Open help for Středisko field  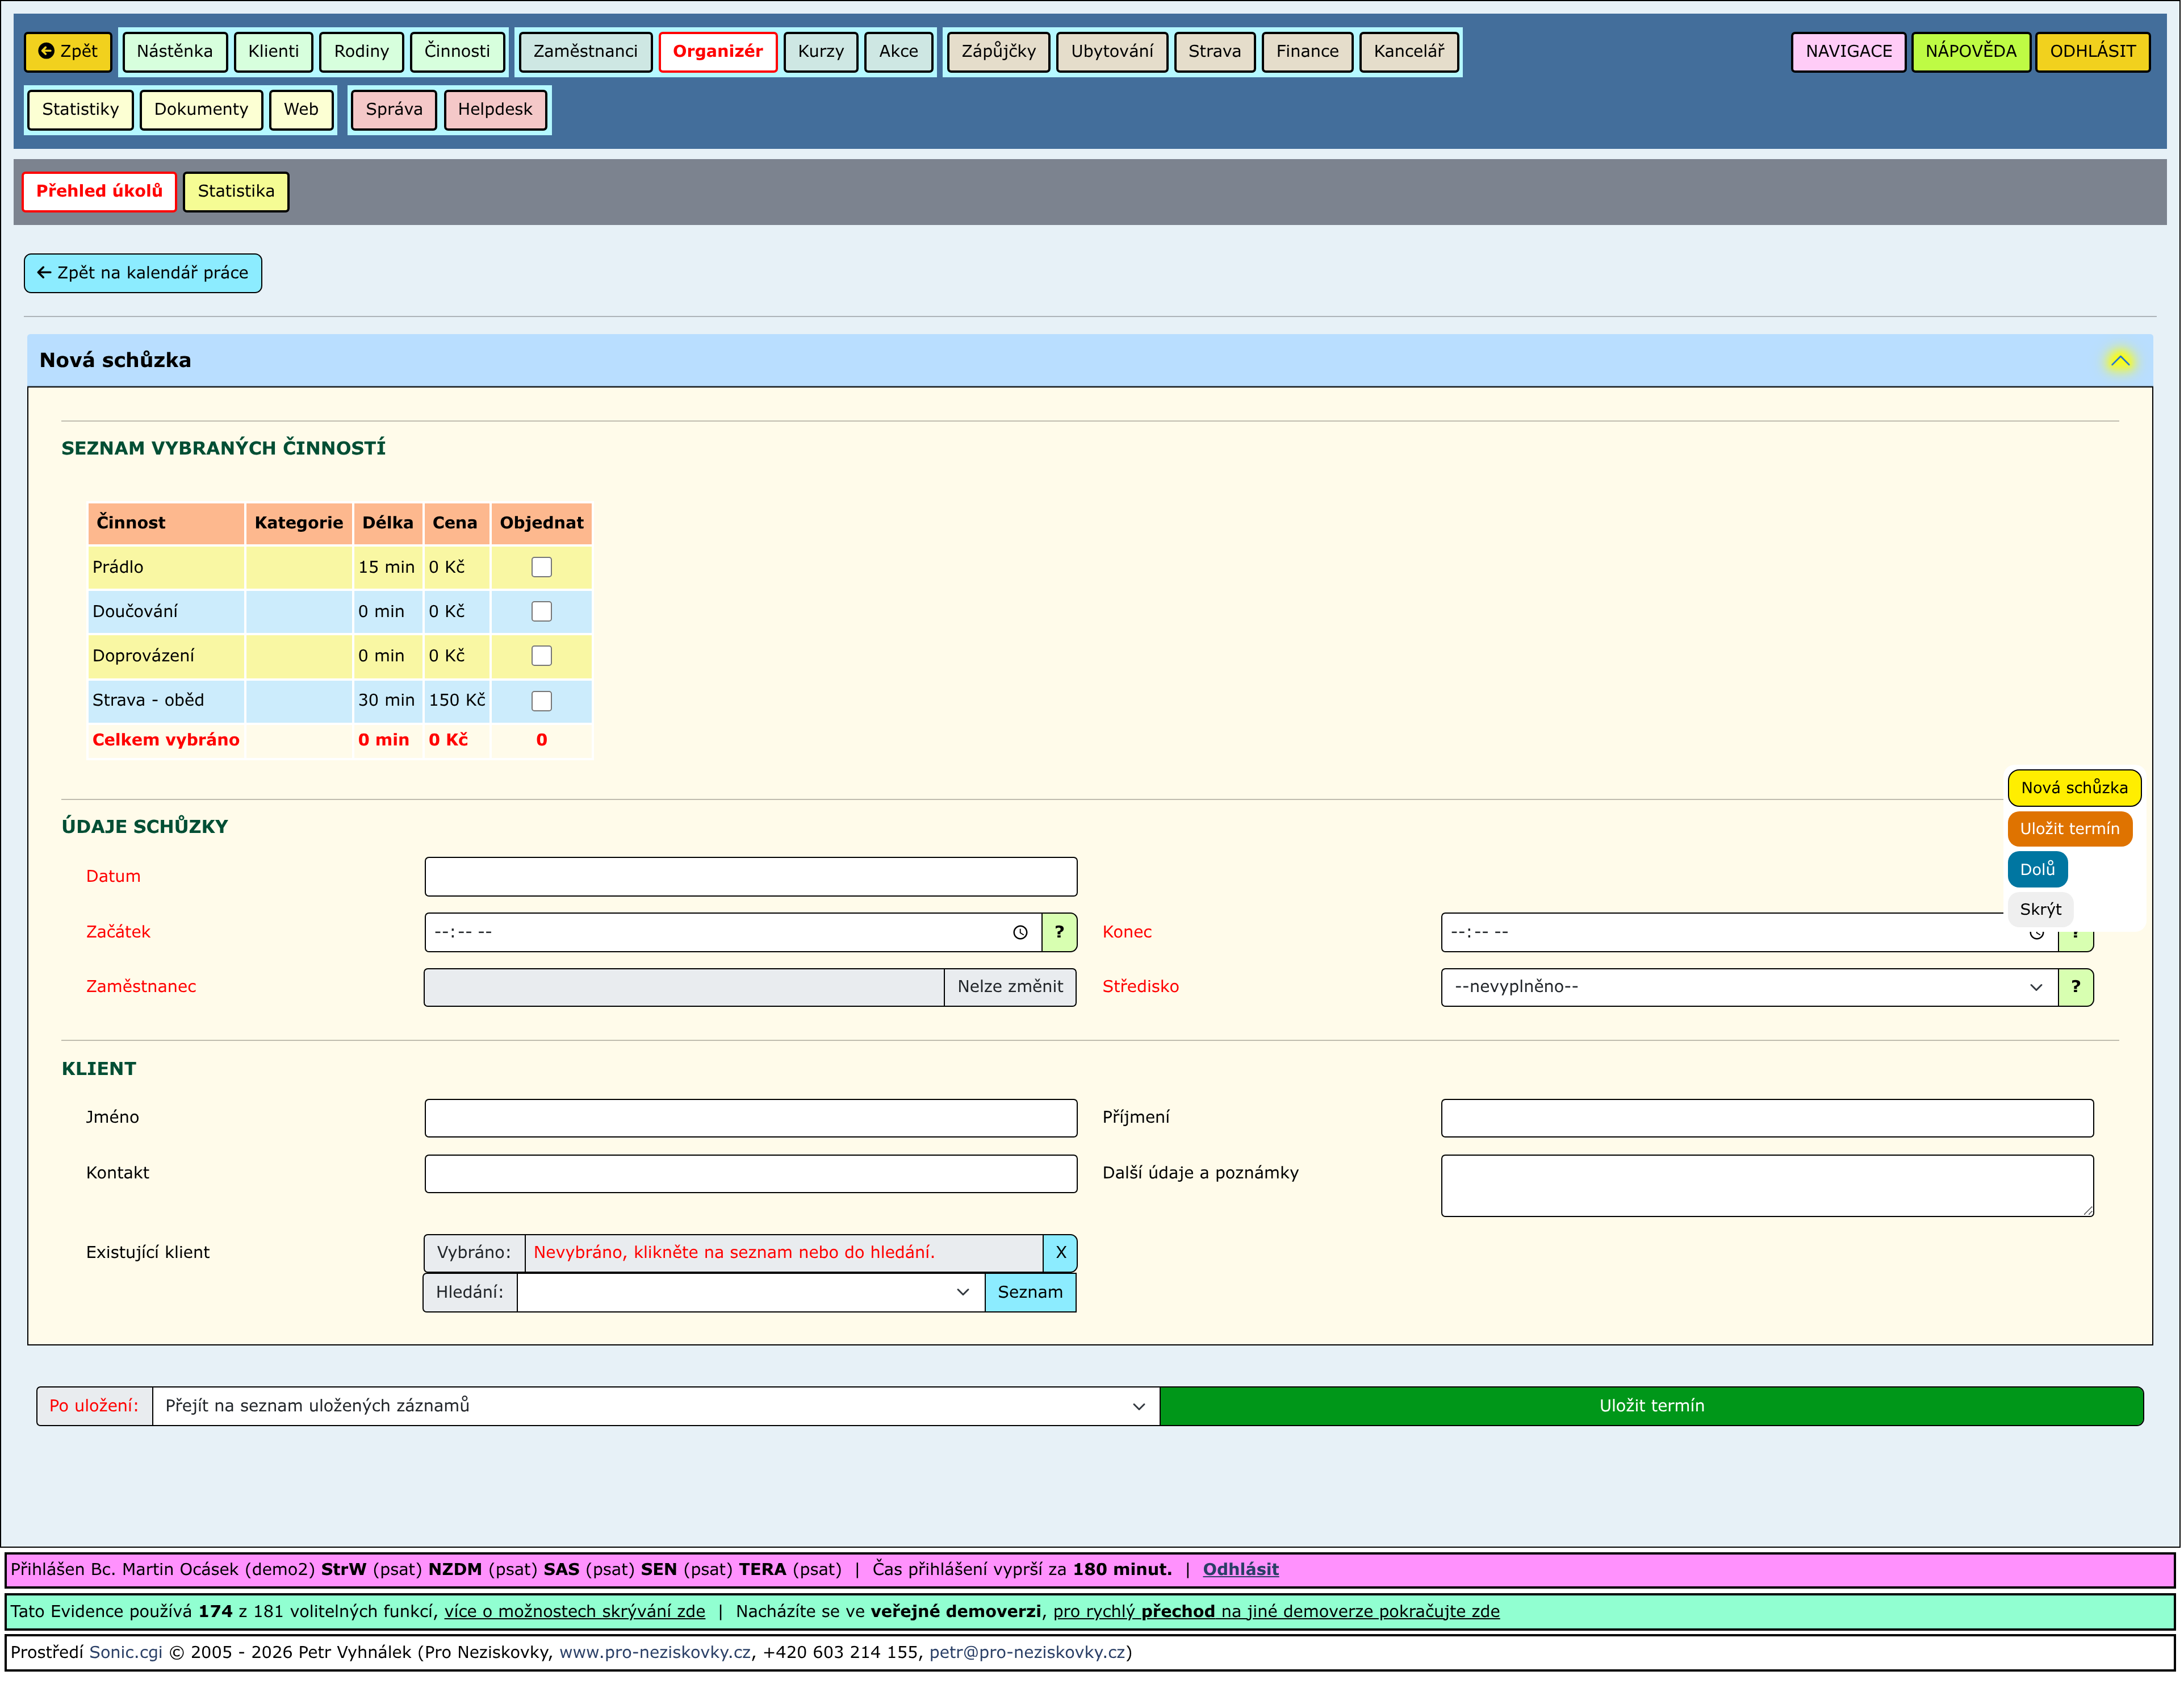(x=2076, y=988)
